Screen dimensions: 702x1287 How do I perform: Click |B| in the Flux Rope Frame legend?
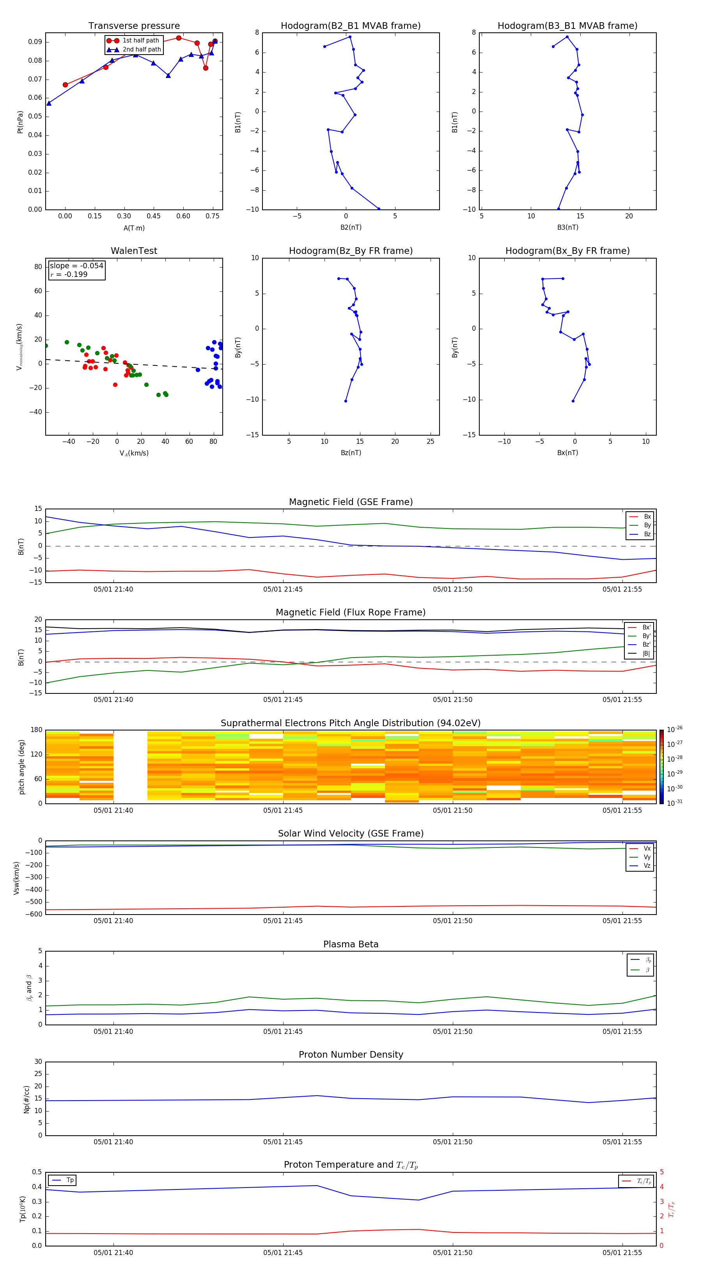coord(640,654)
